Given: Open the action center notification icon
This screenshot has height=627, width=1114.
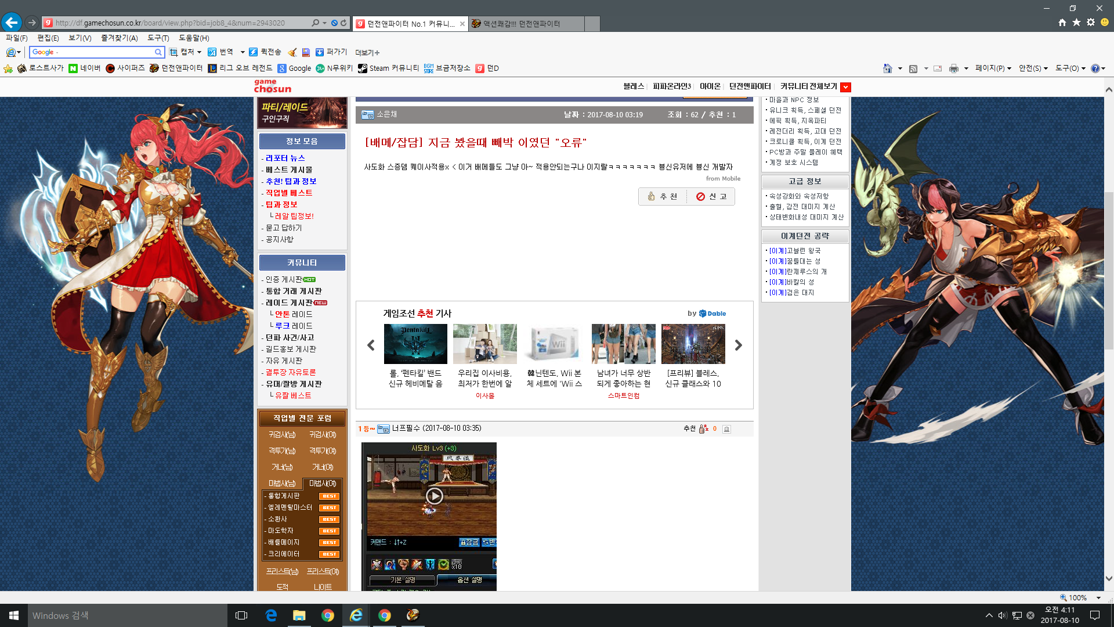Looking at the screenshot, I should tap(1095, 615).
